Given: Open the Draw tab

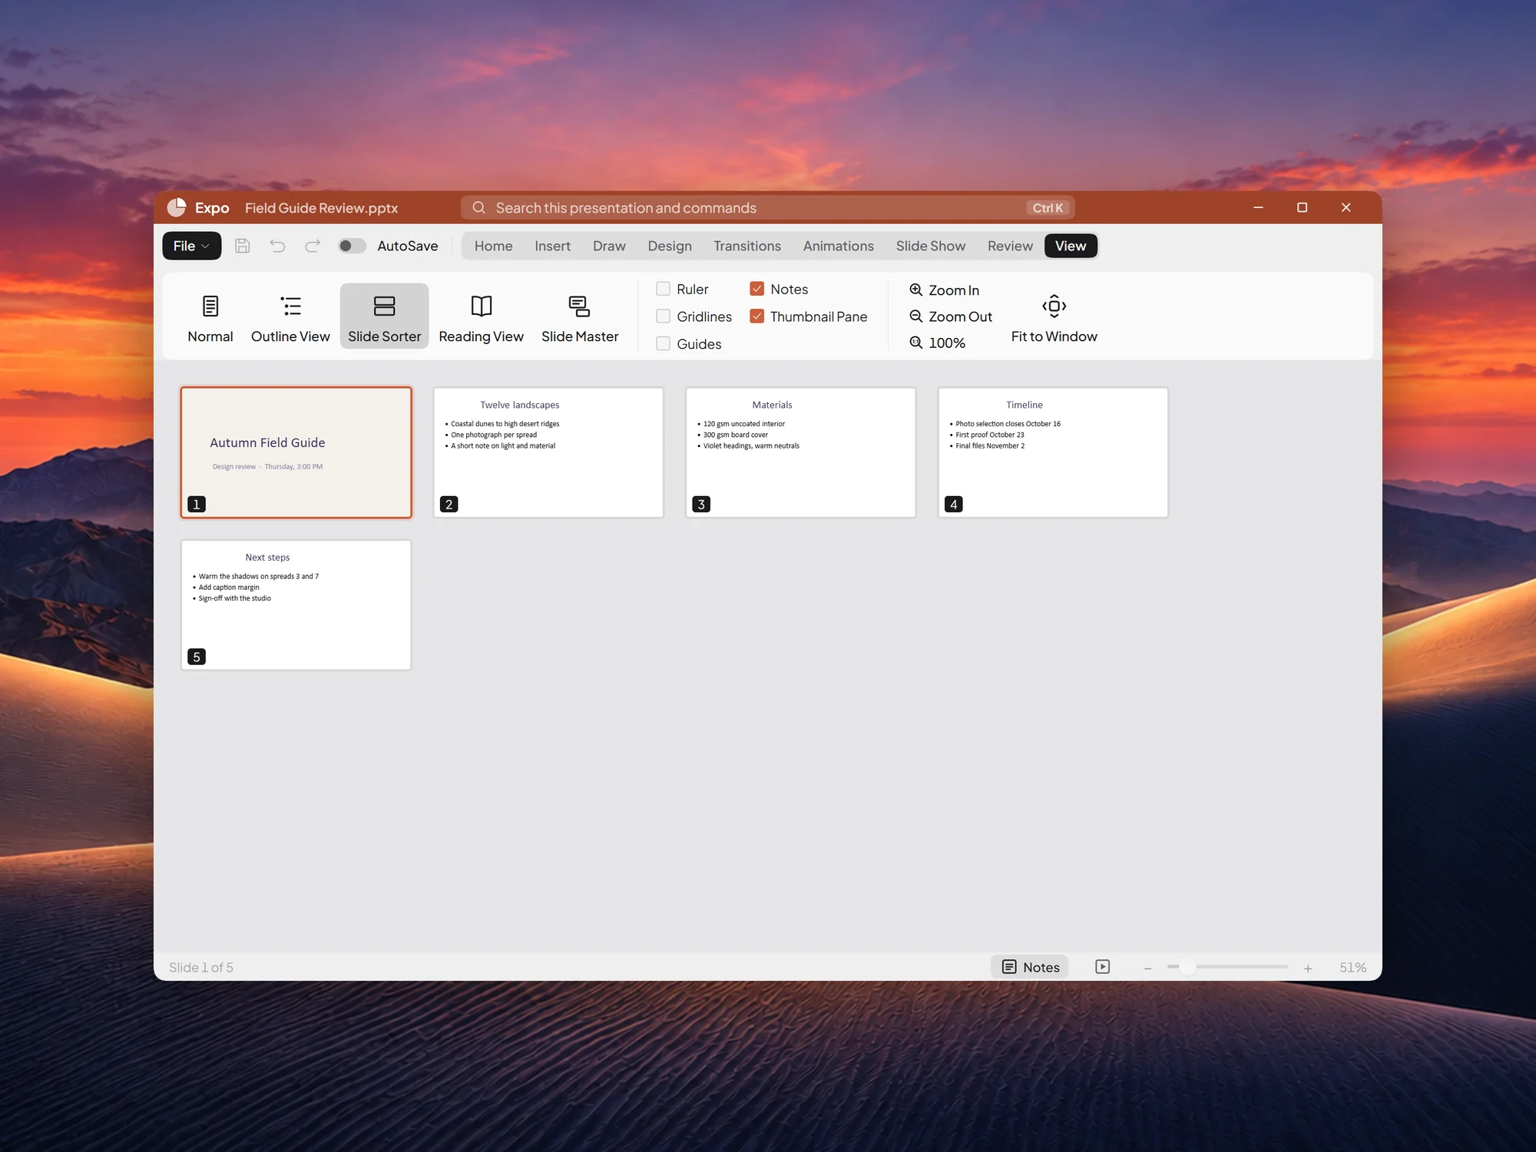Looking at the screenshot, I should coord(609,246).
